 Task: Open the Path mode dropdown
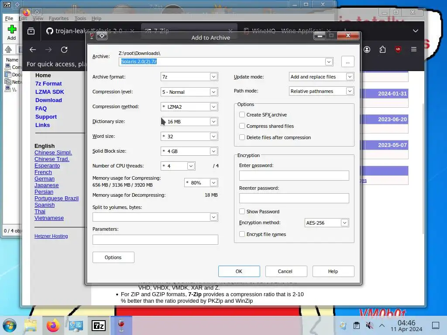[x=350, y=91]
